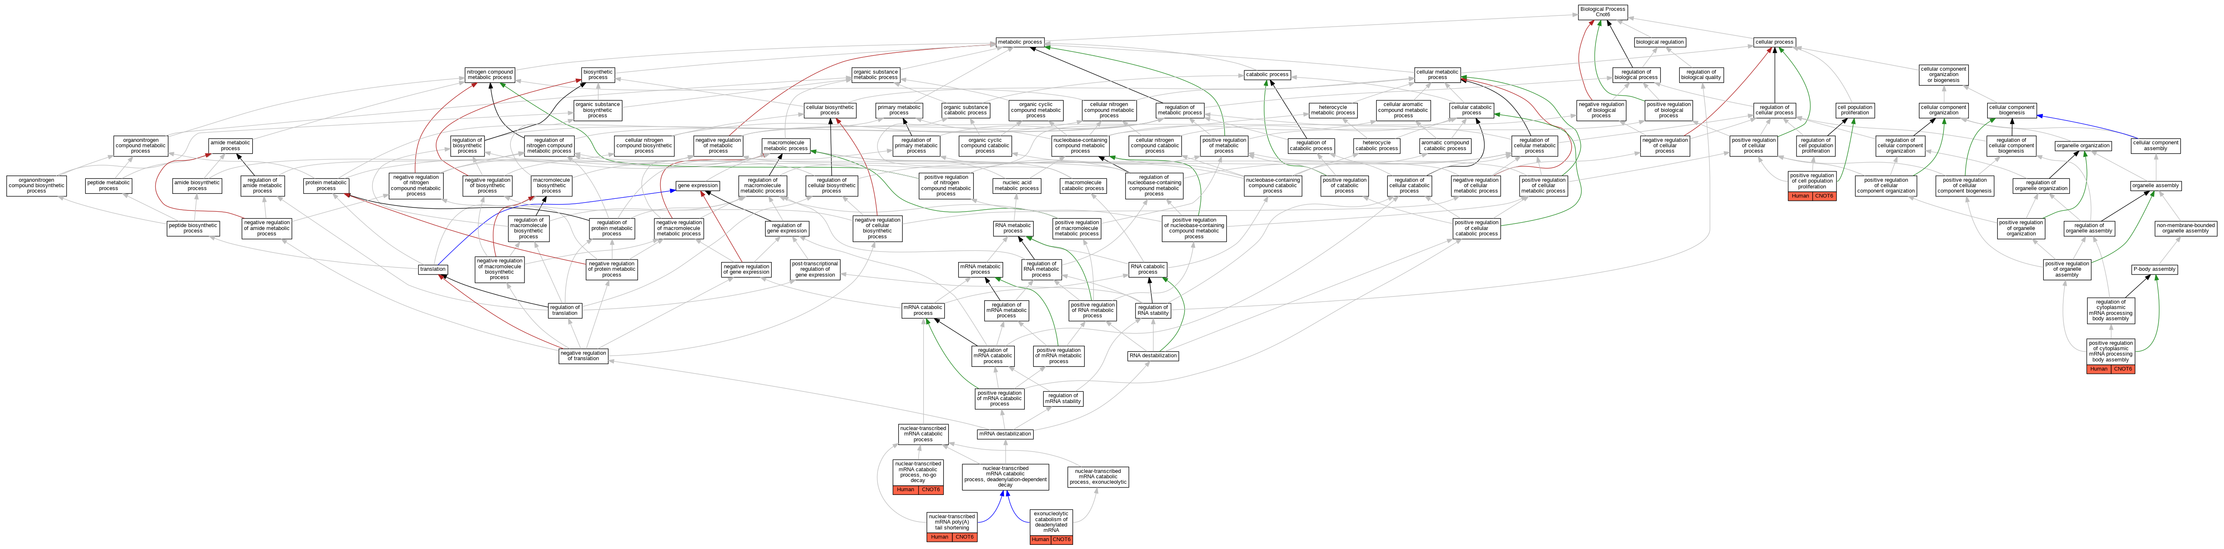This screenshot has width=2224, height=549.
Task: Click the 'biosynthetic process' node
Action: tap(597, 75)
